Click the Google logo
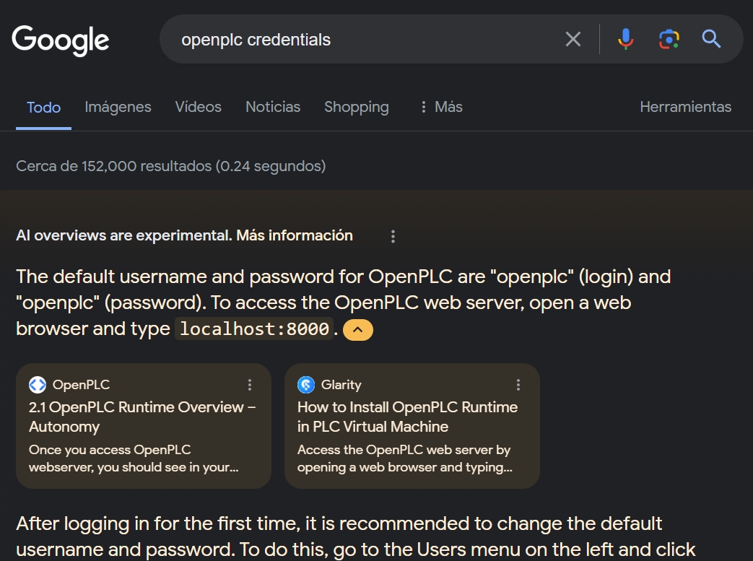 61,40
